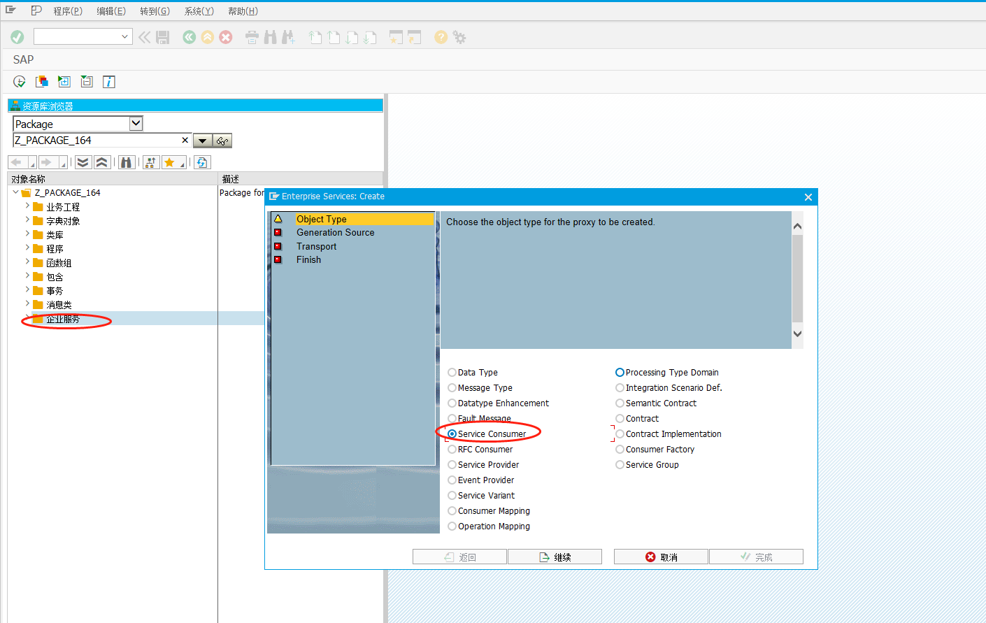Click the Refresh Object List icon
The height and width of the screenshot is (623, 986).
[202, 162]
